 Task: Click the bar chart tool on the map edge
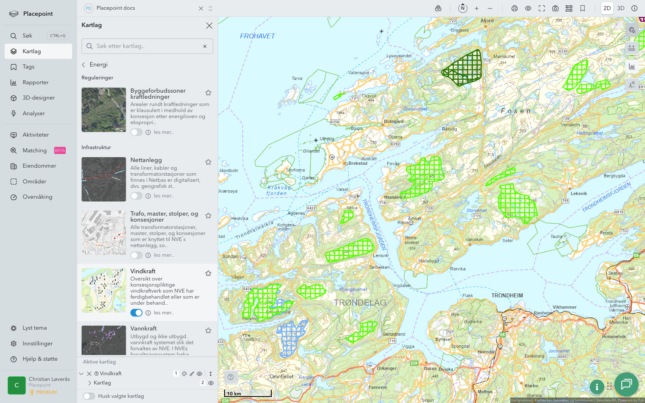[x=632, y=66]
